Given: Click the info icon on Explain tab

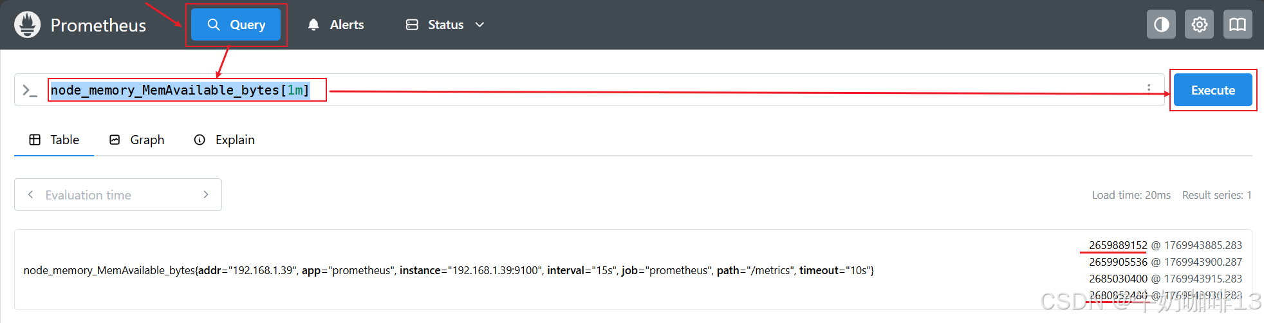Looking at the screenshot, I should [x=200, y=140].
